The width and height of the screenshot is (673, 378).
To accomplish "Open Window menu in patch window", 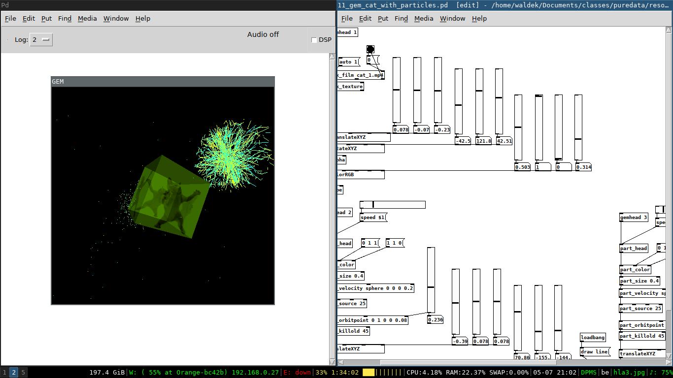I will click(452, 18).
